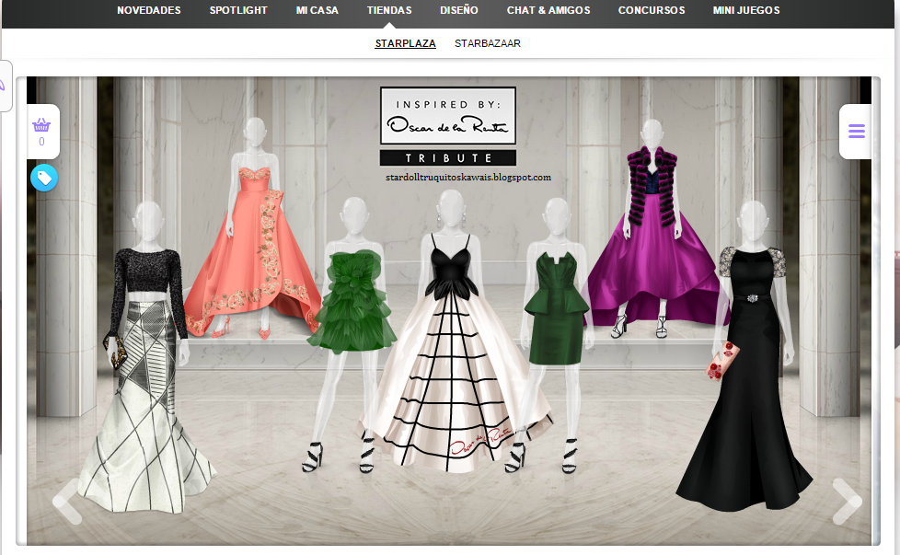Open the DISEÑO menu
The image size is (900, 555).
click(458, 10)
